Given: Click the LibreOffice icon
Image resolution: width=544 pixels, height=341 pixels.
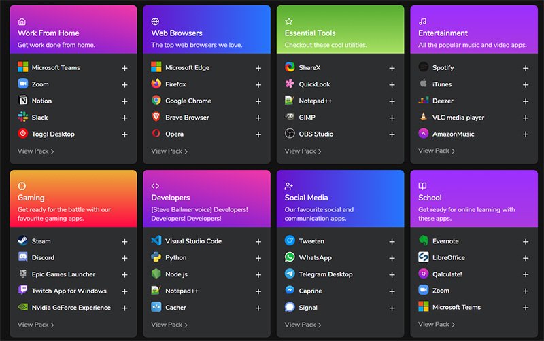Looking at the screenshot, I should [x=423, y=257].
